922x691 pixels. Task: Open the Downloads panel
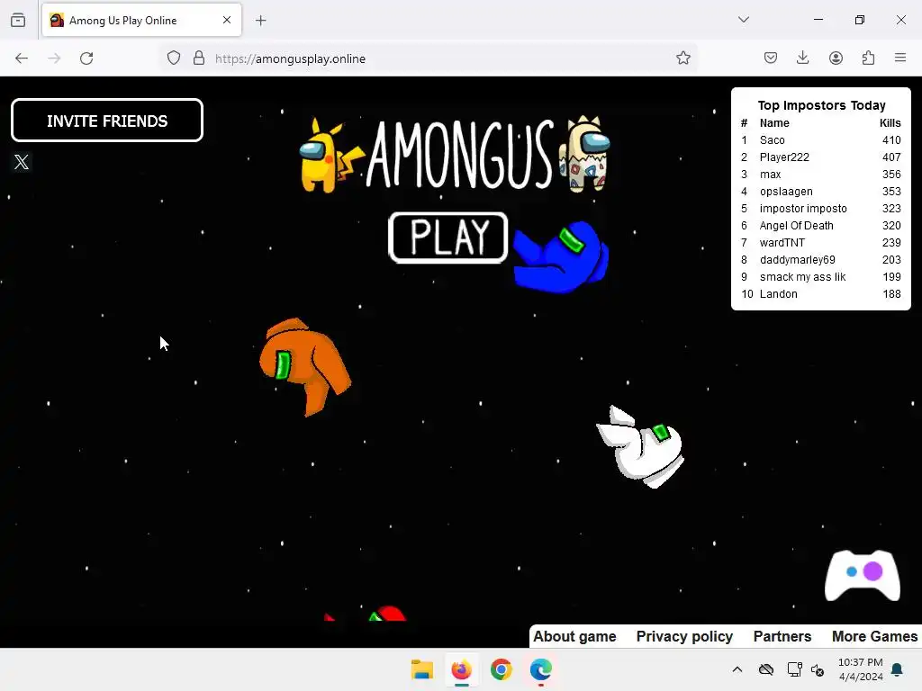click(x=802, y=58)
